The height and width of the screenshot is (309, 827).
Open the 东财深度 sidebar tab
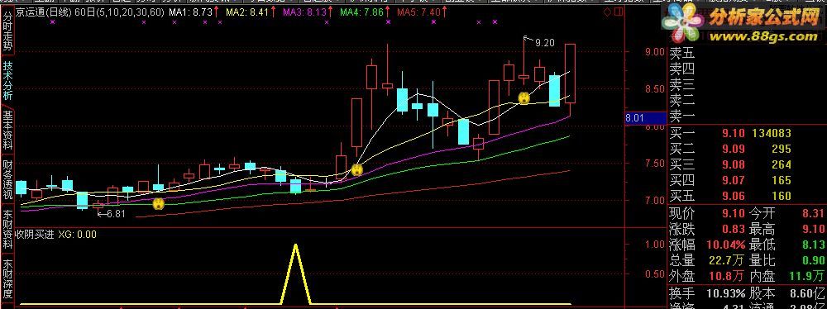[7, 279]
